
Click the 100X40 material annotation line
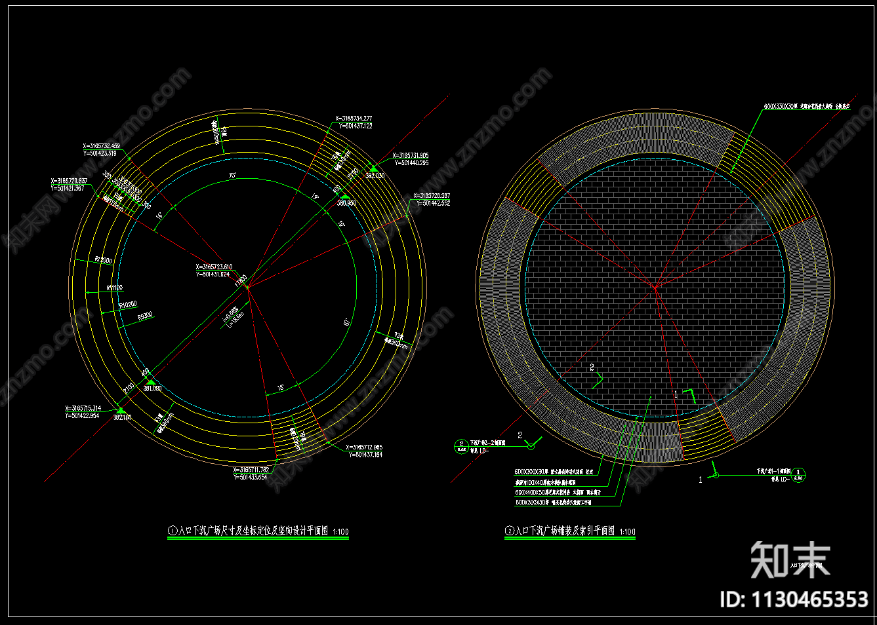(x=546, y=482)
